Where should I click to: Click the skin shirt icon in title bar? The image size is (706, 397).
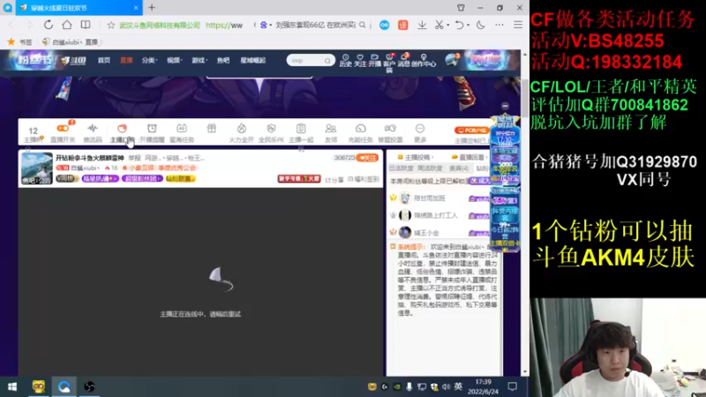click(x=461, y=8)
